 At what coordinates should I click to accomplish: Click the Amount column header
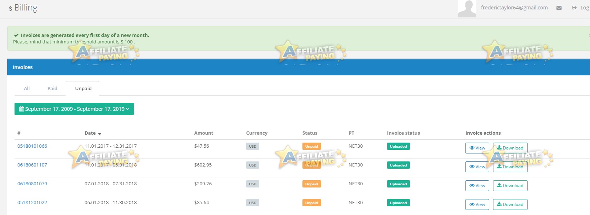click(204, 133)
